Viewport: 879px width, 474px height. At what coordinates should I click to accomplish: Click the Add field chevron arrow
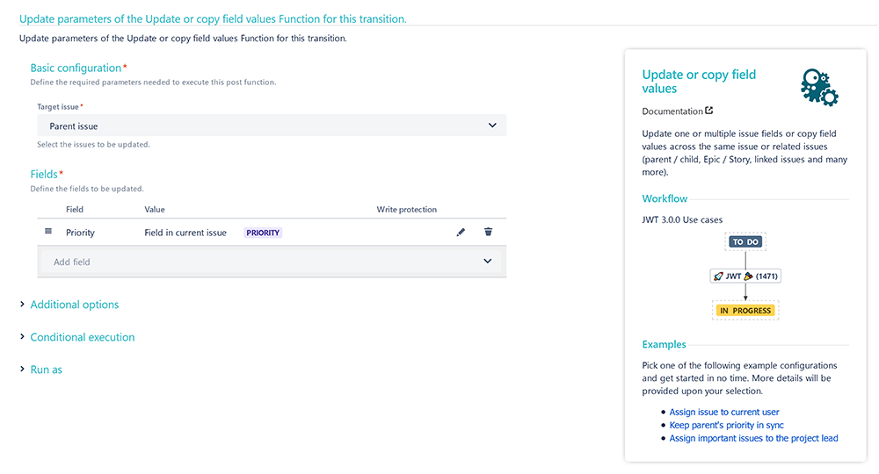tap(488, 262)
